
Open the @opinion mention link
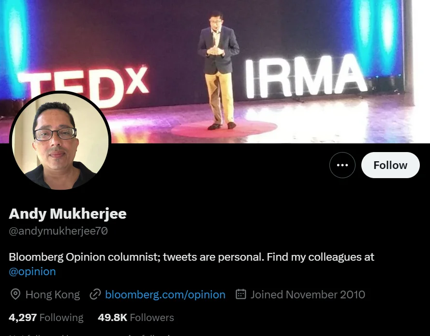(x=32, y=271)
